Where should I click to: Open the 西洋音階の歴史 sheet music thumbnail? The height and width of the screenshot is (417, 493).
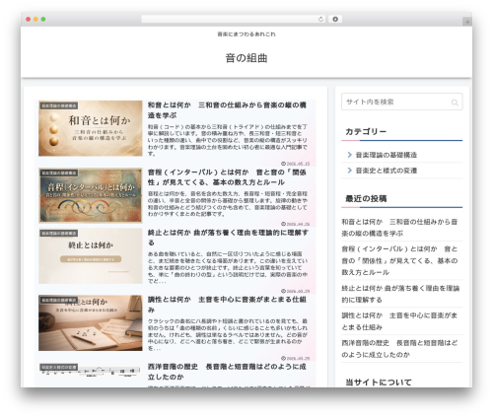point(91,372)
